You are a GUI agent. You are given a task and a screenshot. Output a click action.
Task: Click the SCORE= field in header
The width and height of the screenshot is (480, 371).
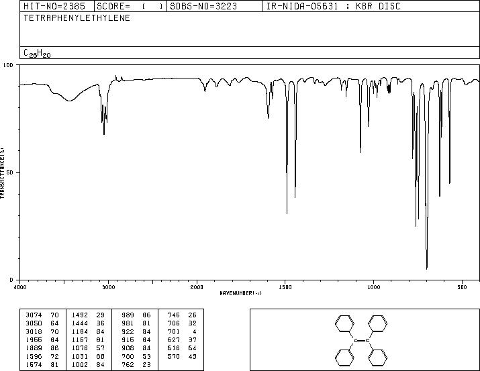coord(130,7)
